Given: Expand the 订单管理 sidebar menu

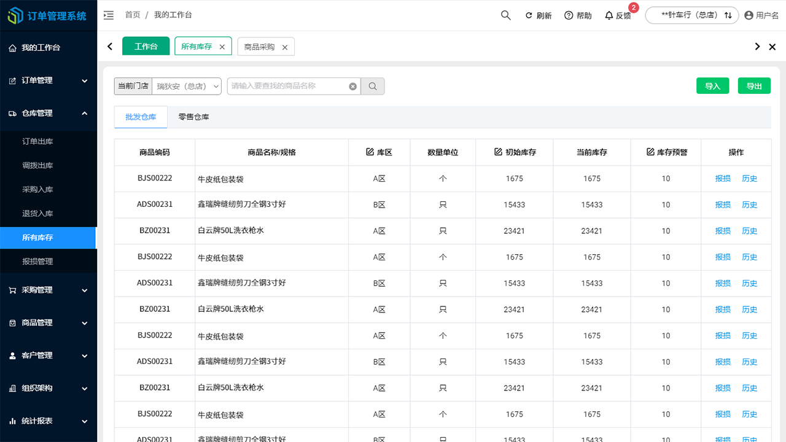Looking at the screenshot, I should [49, 80].
